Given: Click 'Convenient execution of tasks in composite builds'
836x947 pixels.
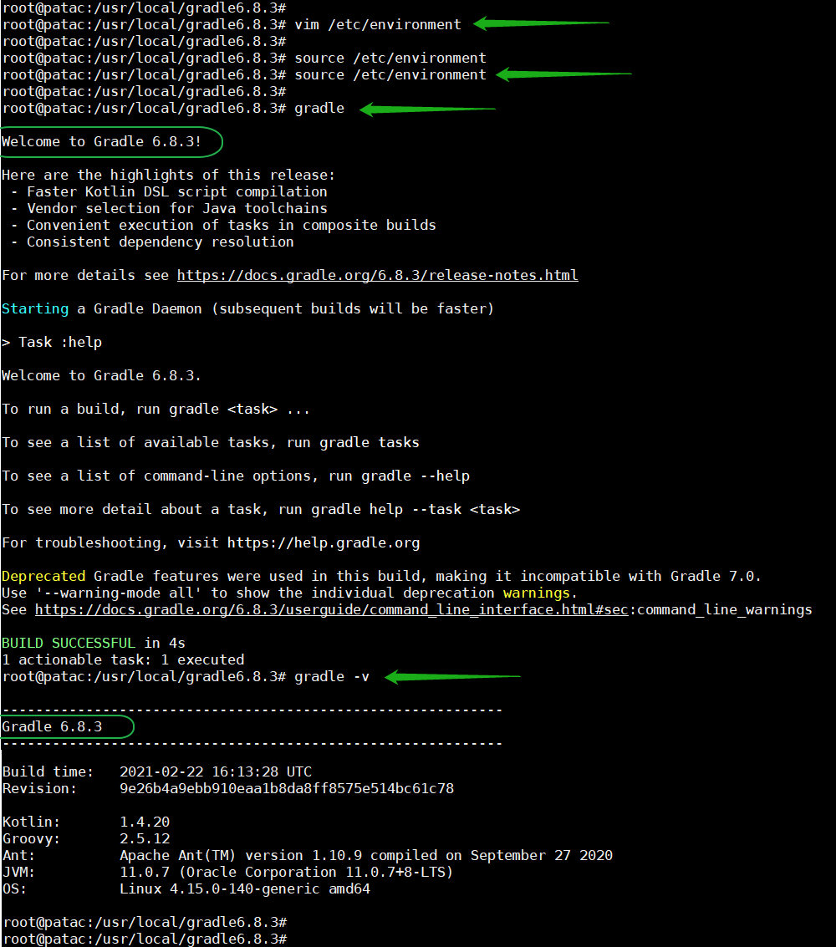Looking at the screenshot, I should 232,226.
